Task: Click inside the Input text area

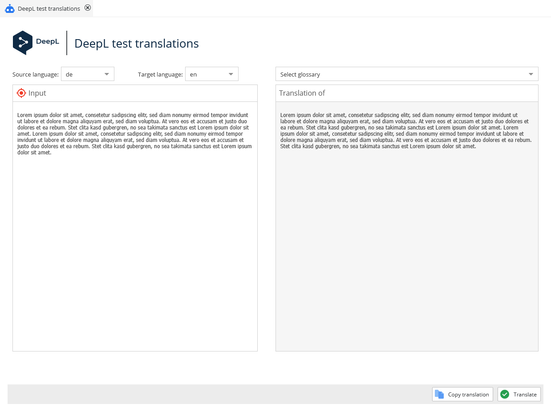Action: 135,226
